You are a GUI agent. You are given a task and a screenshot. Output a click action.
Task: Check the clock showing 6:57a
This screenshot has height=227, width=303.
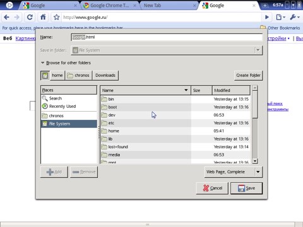278,5
